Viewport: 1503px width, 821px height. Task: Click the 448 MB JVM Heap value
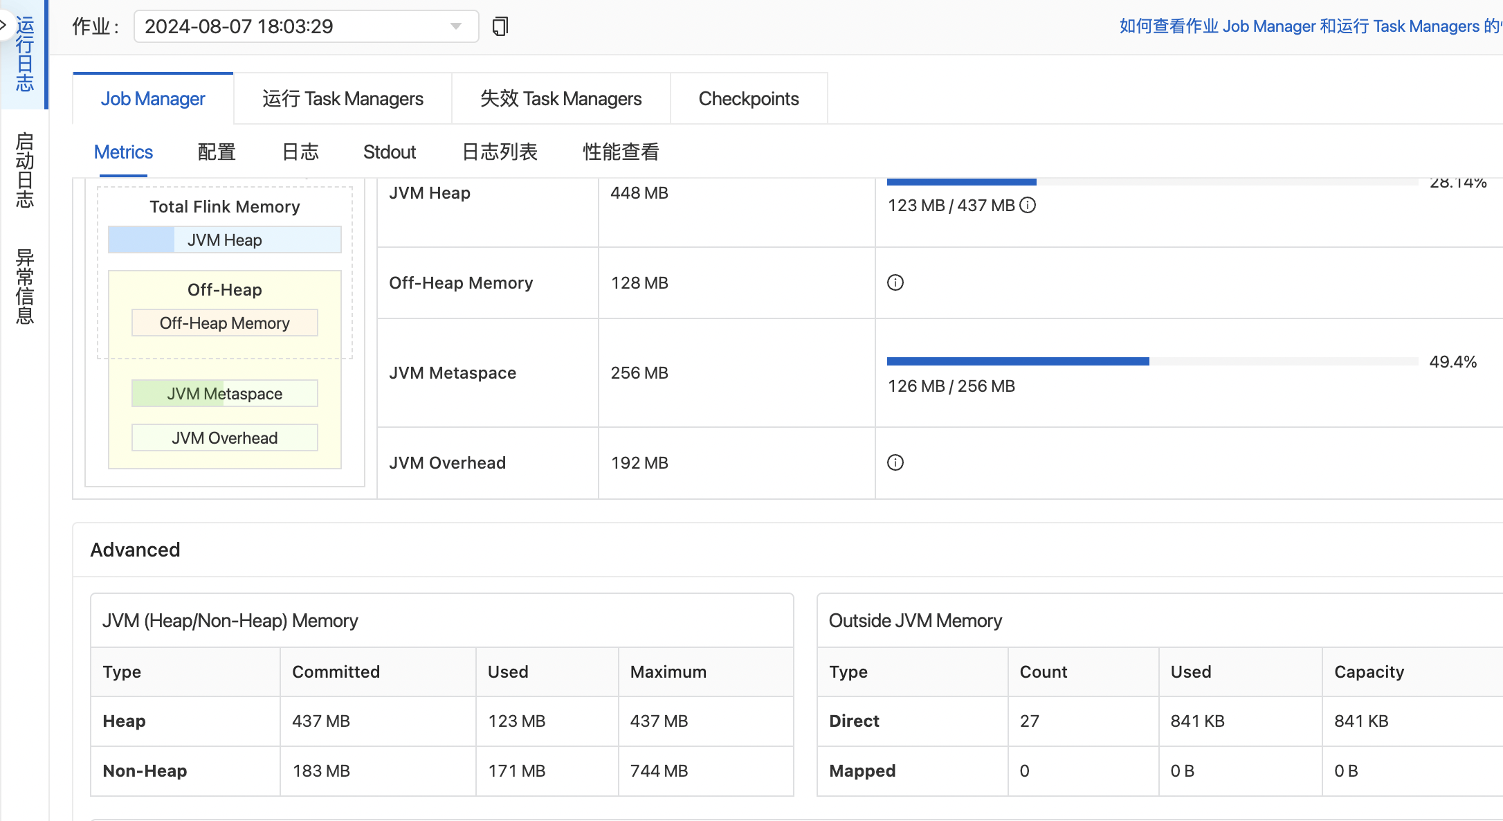639,192
